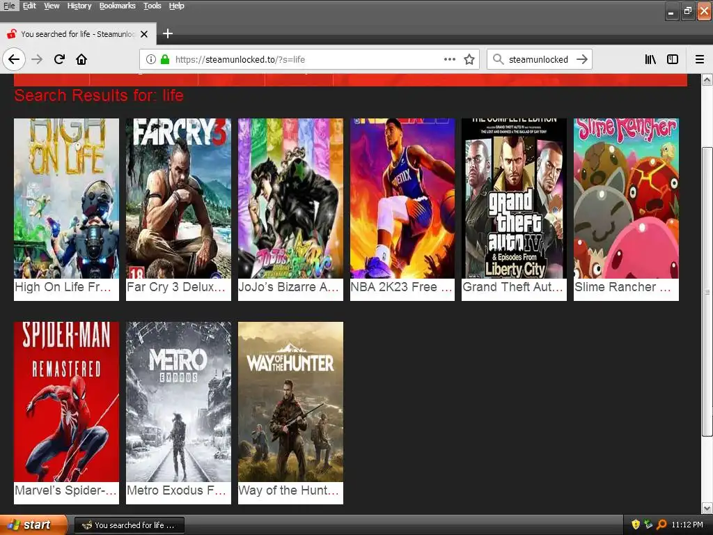The height and width of the screenshot is (535, 713).
Task: Click 'Marvel's Spider-…' title link
Action: [66, 490]
